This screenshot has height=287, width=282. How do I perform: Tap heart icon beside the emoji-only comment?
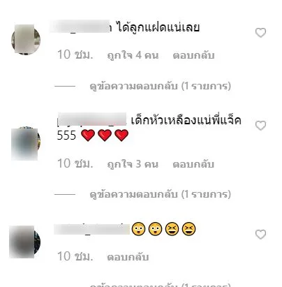260,235
